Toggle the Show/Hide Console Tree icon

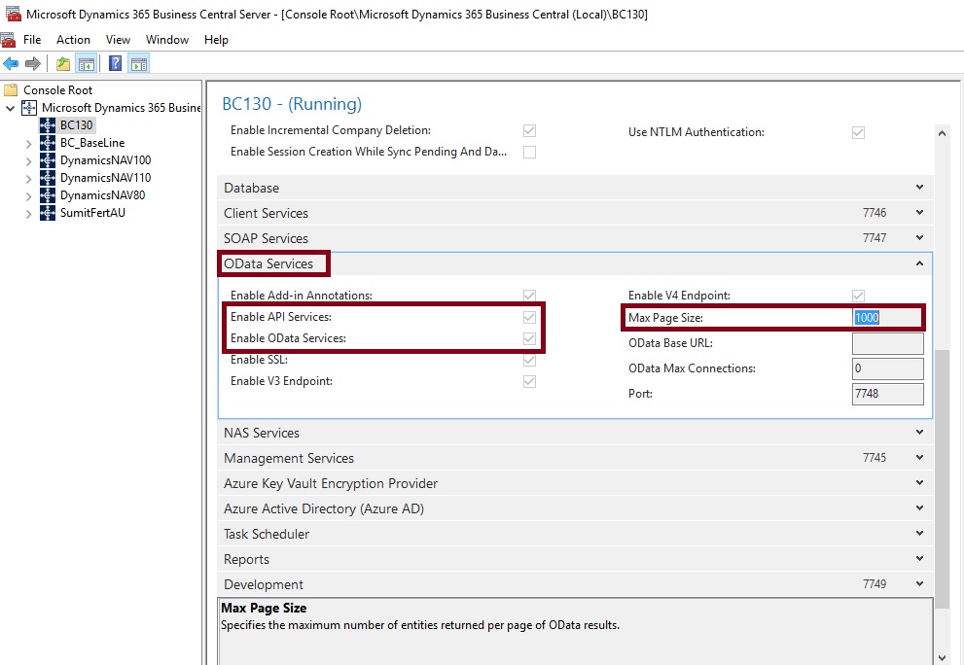tap(87, 64)
